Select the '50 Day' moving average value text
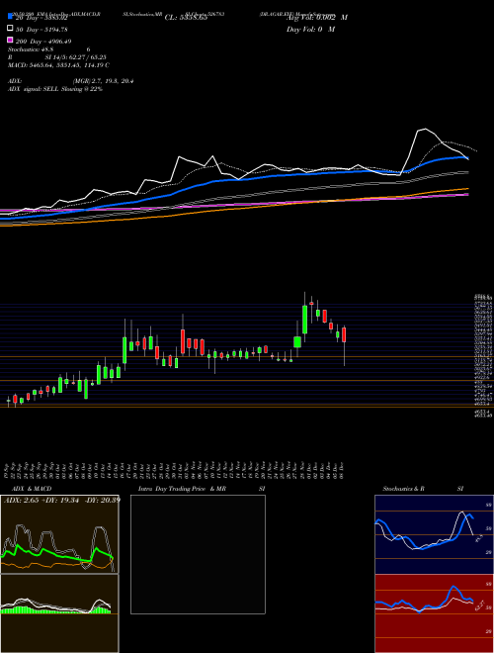This screenshot has height=653, width=494. (41, 30)
